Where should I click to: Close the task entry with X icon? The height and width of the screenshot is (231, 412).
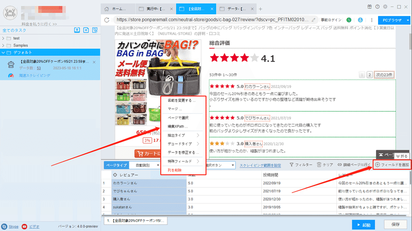94,62
